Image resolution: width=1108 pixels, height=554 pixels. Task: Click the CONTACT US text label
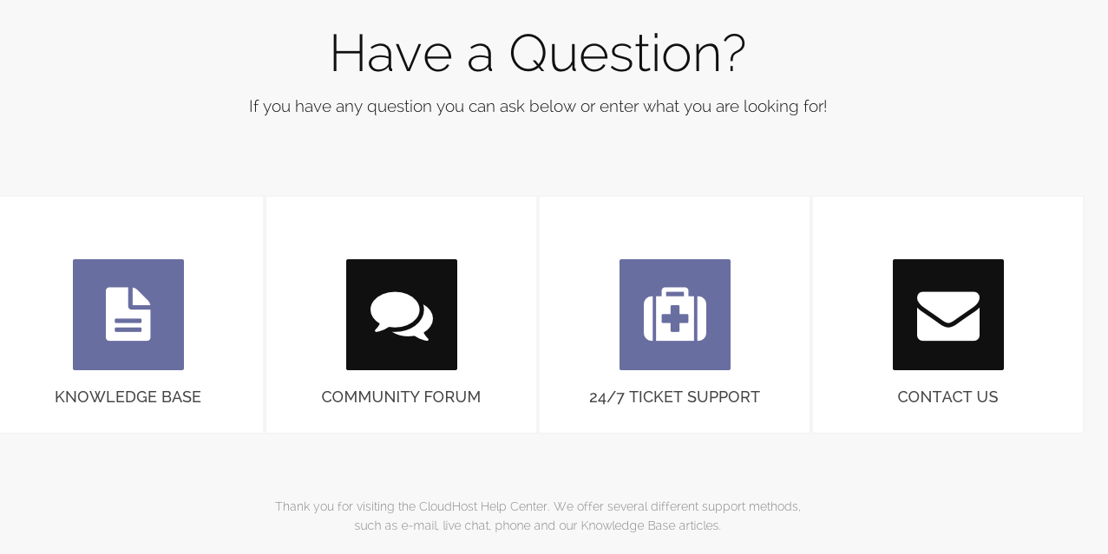click(947, 397)
